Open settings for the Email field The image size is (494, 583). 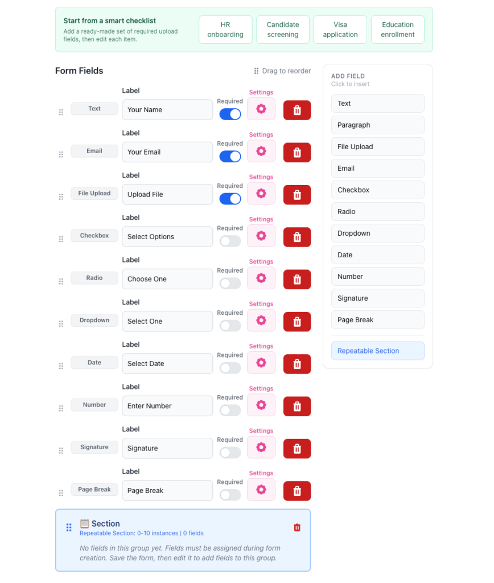[x=261, y=151]
